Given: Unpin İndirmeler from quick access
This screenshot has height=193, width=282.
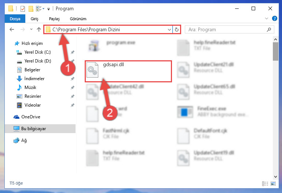Looking at the screenshot, I should pos(73,79).
